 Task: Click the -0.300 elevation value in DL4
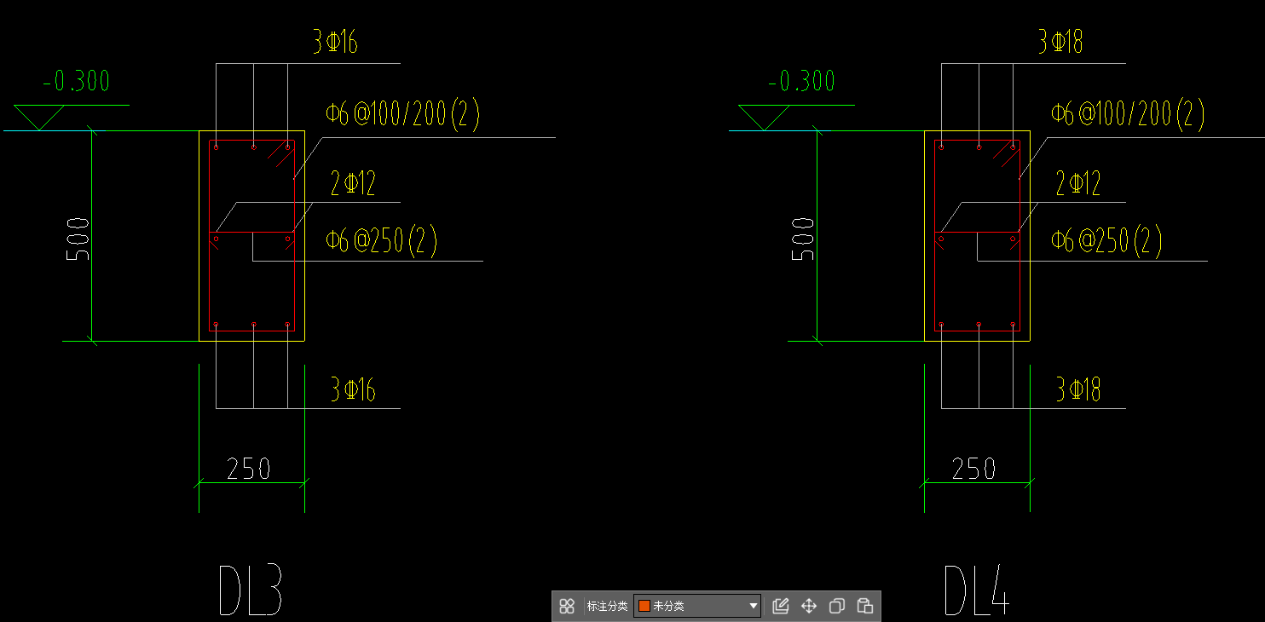pyautogui.click(x=801, y=81)
